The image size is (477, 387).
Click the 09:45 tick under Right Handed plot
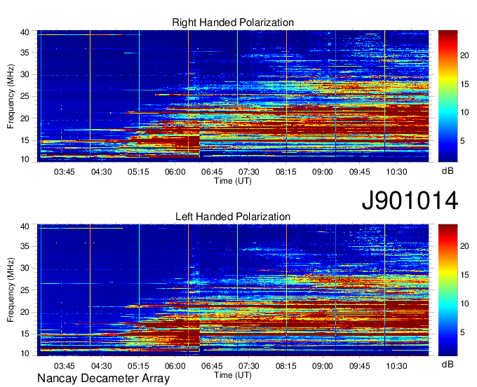tap(360, 172)
